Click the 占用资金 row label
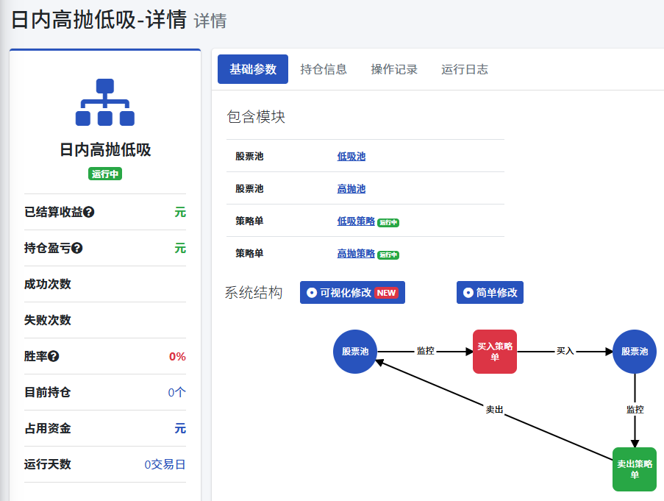Screen dimensions: 664x501 [x=47, y=429]
